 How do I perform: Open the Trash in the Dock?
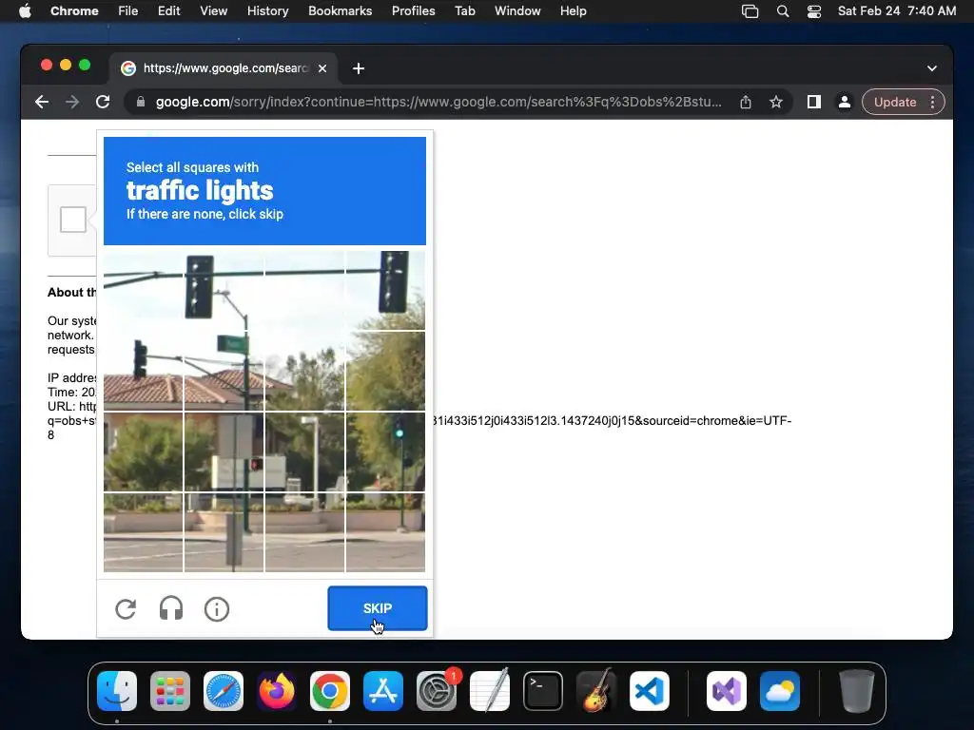(857, 691)
